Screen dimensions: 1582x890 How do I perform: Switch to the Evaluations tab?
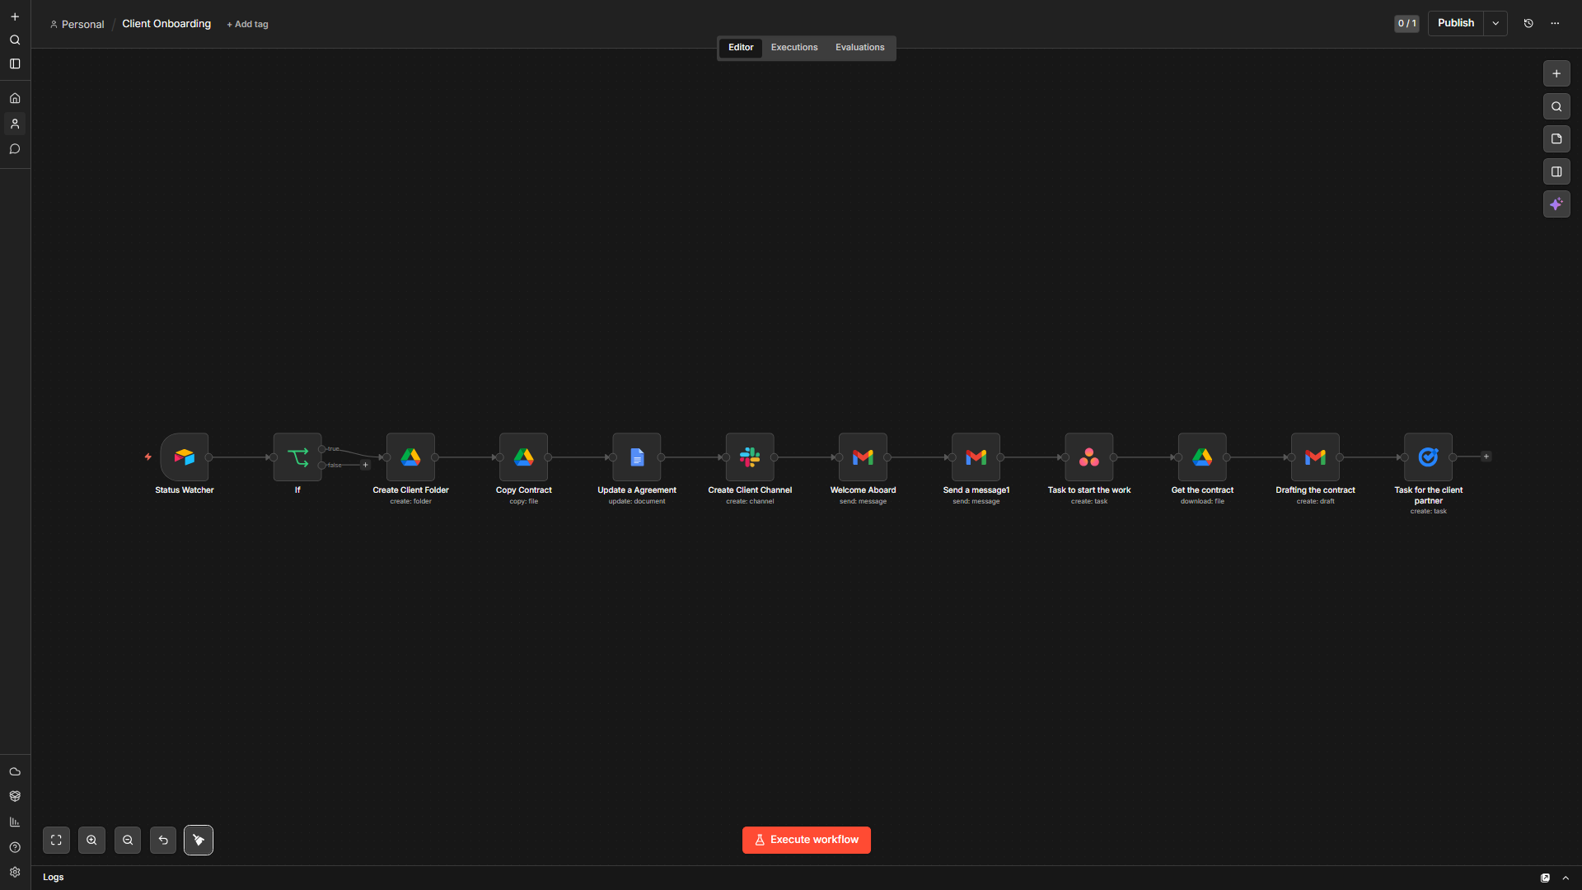[x=859, y=47]
